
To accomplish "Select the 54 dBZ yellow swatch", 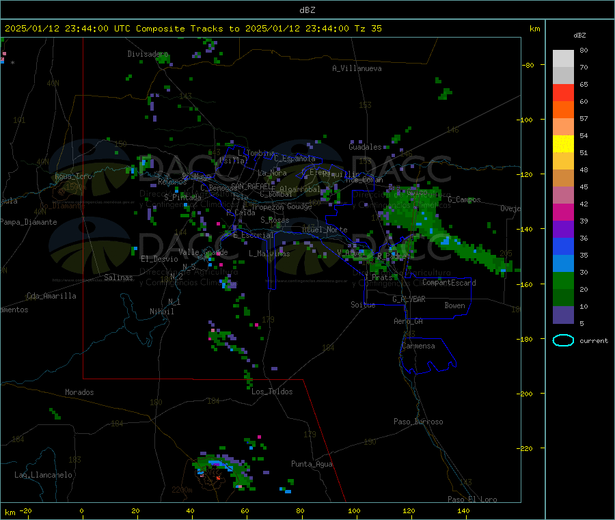I will pyautogui.click(x=563, y=144).
